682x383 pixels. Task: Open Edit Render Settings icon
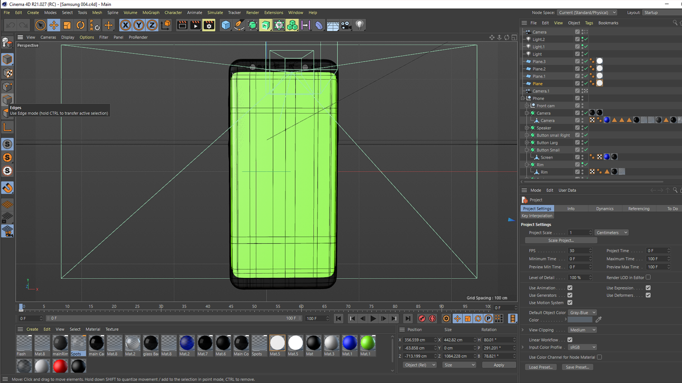tap(209, 25)
